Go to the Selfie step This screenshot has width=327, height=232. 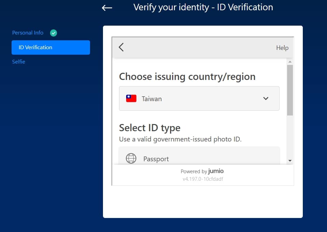pyautogui.click(x=18, y=62)
